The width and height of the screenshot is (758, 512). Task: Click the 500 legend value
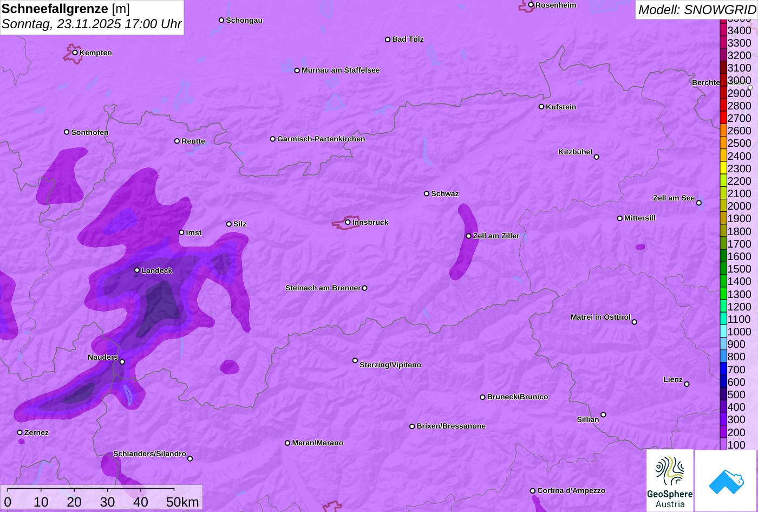pos(736,394)
